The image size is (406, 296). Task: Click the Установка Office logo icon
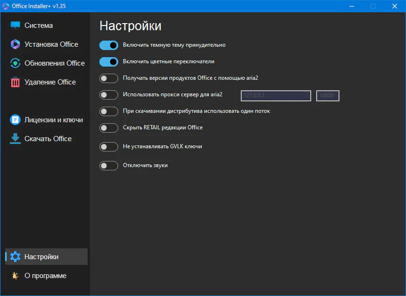click(x=15, y=44)
